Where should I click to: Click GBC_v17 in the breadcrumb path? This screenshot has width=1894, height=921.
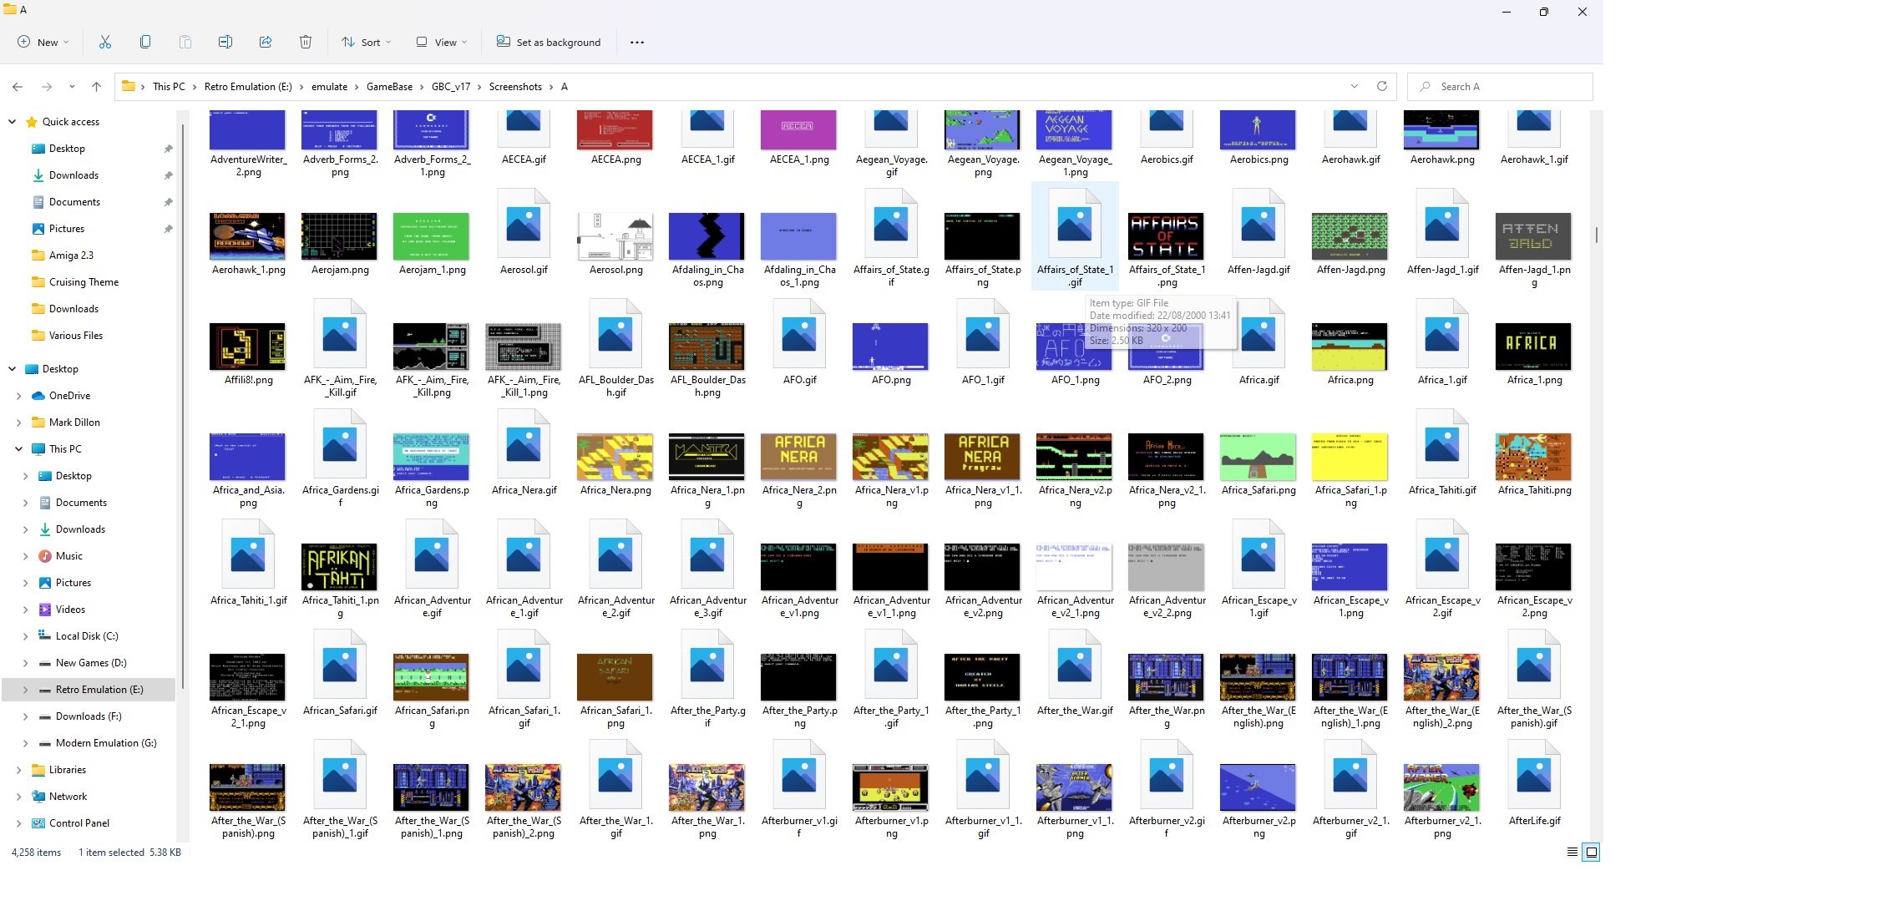[x=451, y=87]
